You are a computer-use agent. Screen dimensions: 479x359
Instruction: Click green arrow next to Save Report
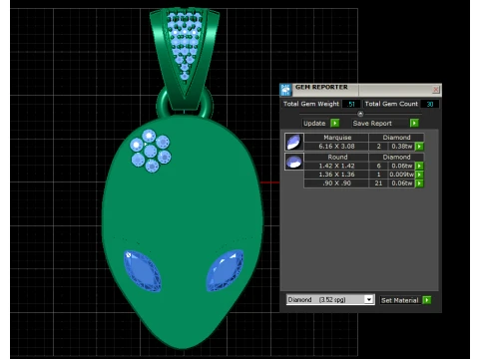[x=414, y=124]
